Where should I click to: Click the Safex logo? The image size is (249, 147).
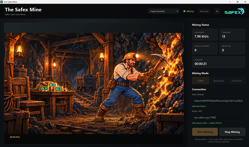[235, 11]
